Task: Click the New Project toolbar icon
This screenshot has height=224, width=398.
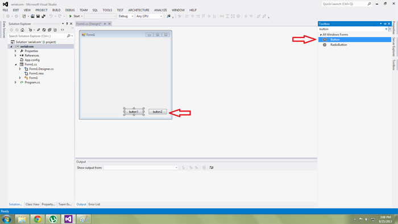Action: 24,16
